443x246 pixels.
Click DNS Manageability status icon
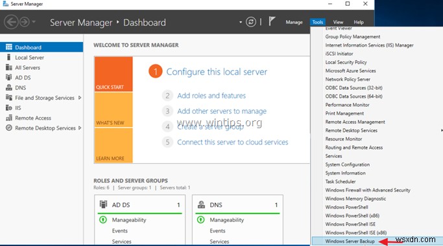click(x=201, y=219)
